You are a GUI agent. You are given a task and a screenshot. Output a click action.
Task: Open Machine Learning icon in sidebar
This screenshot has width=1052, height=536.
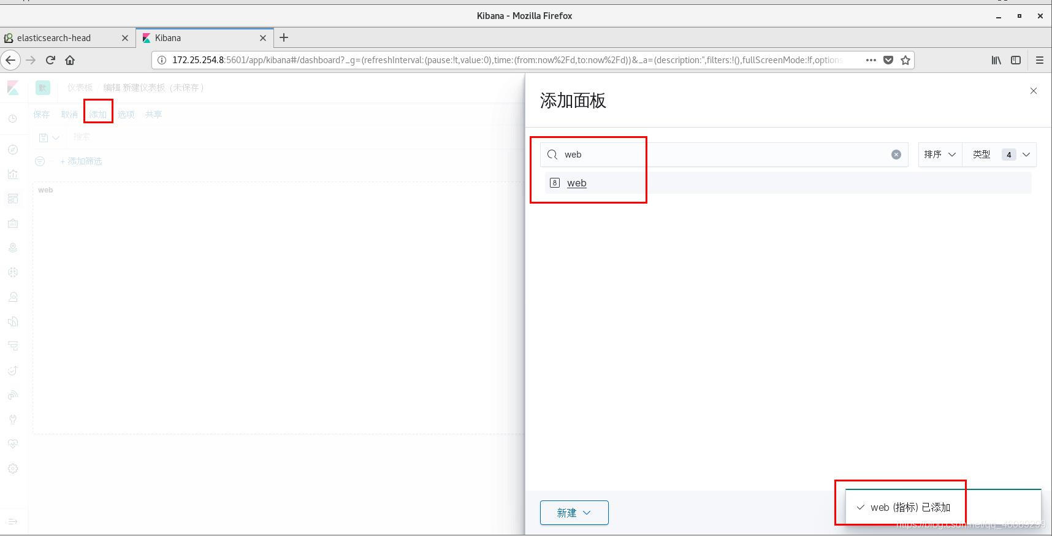tap(13, 272)
